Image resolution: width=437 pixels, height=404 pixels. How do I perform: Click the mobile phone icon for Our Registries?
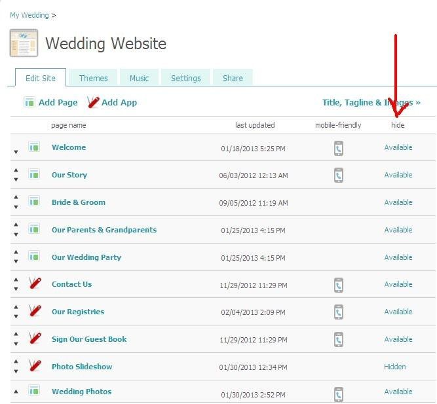click(x=338, y=312)
